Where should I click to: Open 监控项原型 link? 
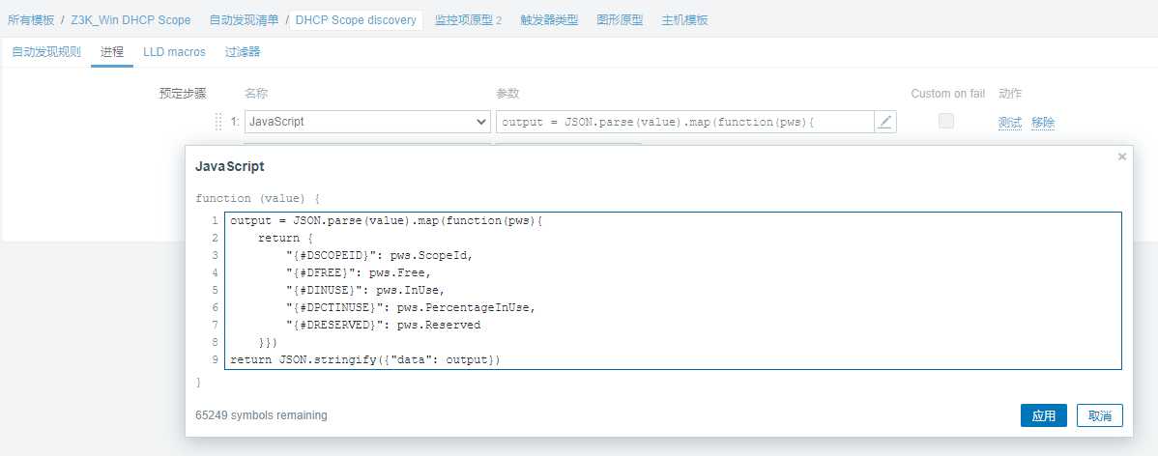(x=463, y=20)
